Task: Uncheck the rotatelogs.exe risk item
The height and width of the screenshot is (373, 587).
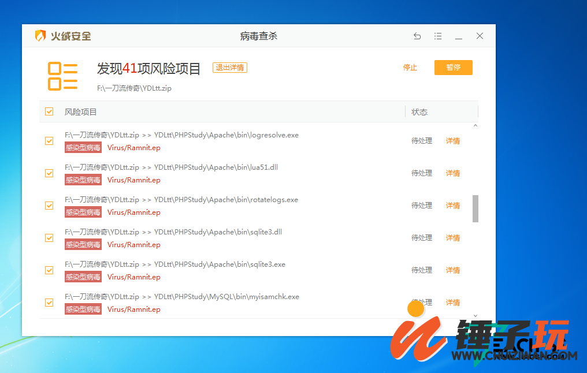Action: [x=49, y=206]
